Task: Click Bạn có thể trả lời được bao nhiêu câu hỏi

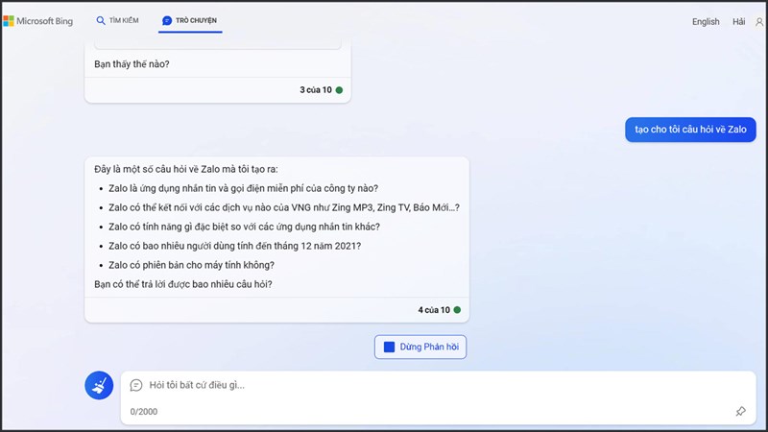Action: pos(183,284)
